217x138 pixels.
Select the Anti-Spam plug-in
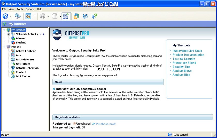[x=23, y=64]
